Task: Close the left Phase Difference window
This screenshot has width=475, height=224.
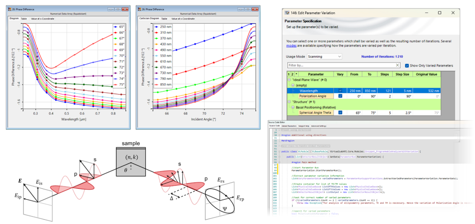Action: [x=125, y=10]
